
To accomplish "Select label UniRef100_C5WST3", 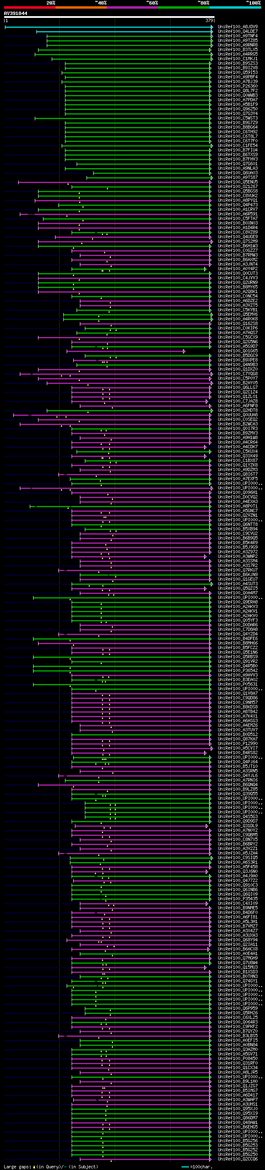I will (238, 118).
